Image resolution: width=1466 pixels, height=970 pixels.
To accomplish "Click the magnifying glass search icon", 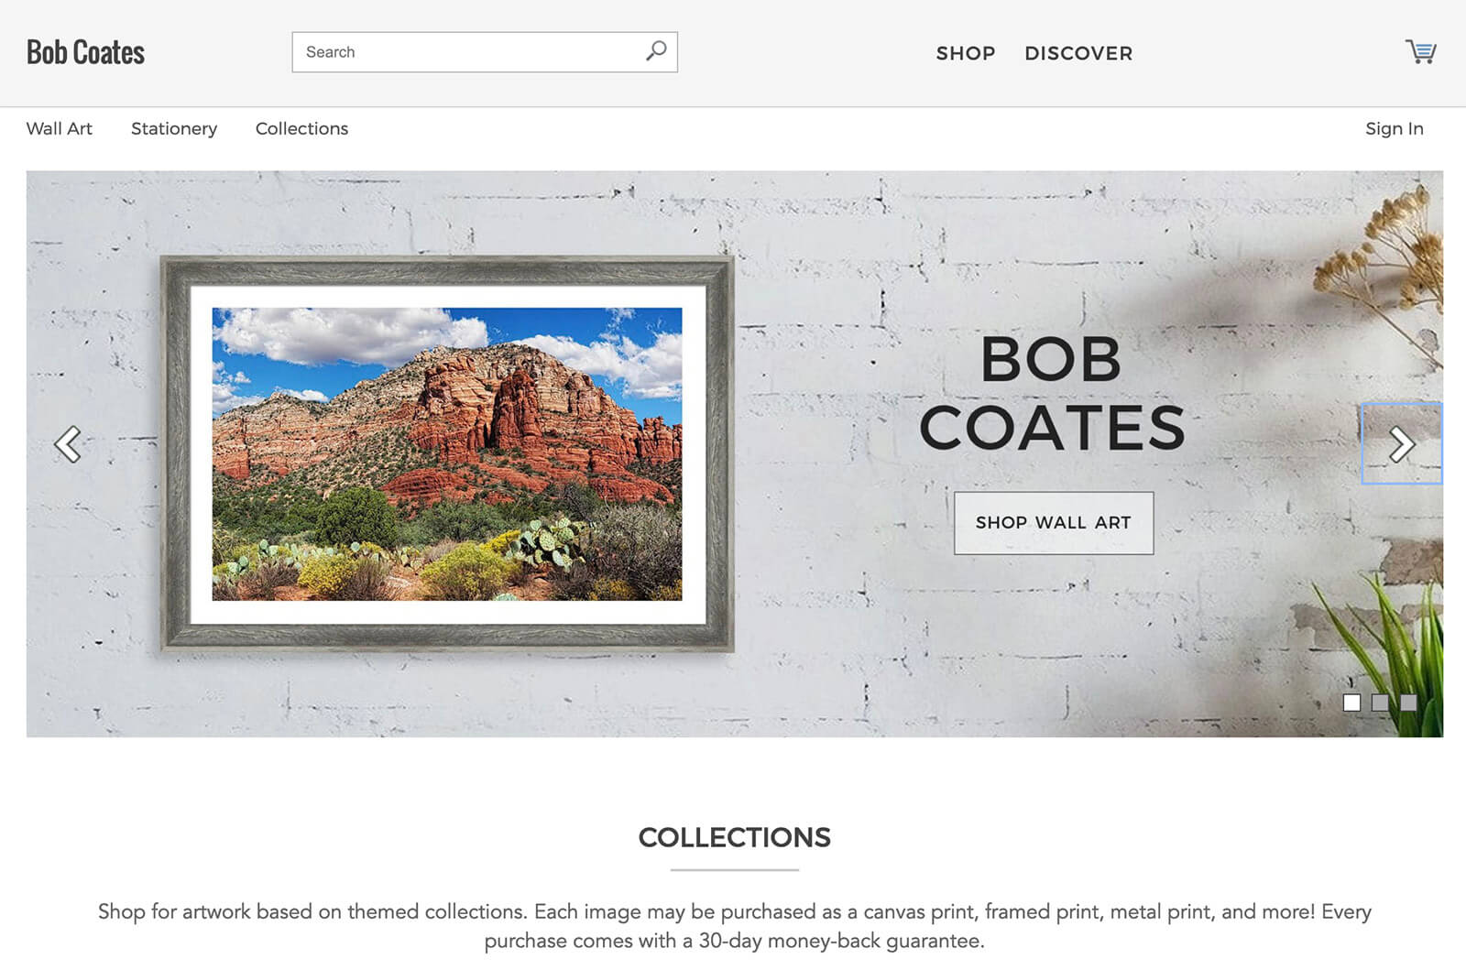I will (x=656, y=51).
